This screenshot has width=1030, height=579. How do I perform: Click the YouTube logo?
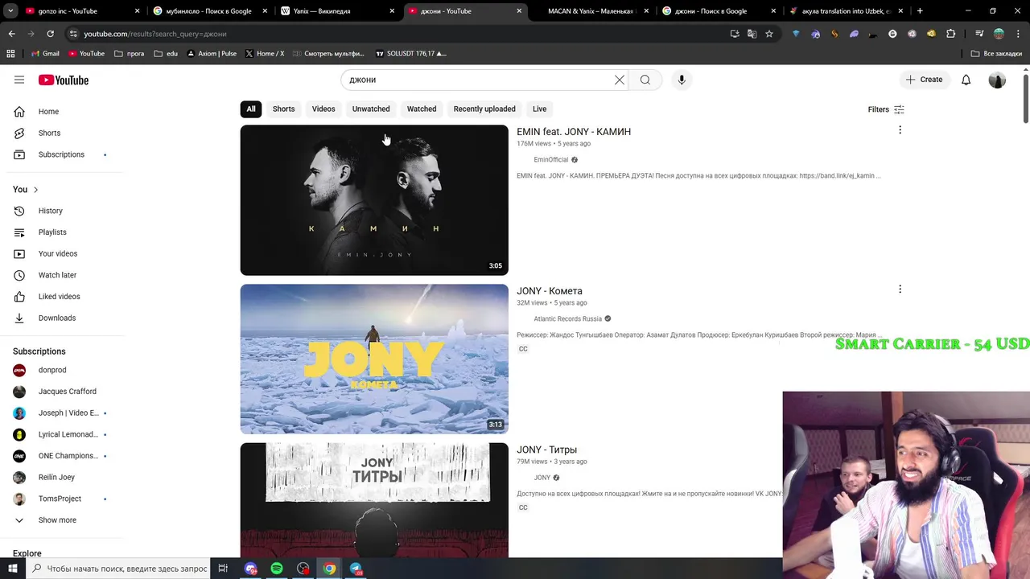coord(64,80)
